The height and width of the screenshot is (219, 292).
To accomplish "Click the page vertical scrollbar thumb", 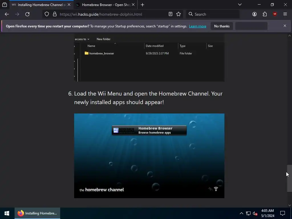I will pos(289,178).
